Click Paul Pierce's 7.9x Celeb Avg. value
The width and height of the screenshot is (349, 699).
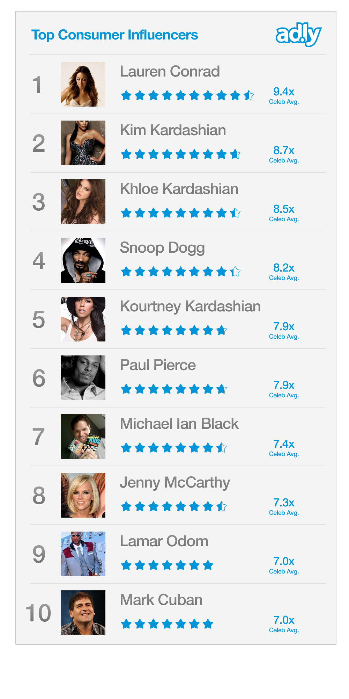click(x=284, y=389)
